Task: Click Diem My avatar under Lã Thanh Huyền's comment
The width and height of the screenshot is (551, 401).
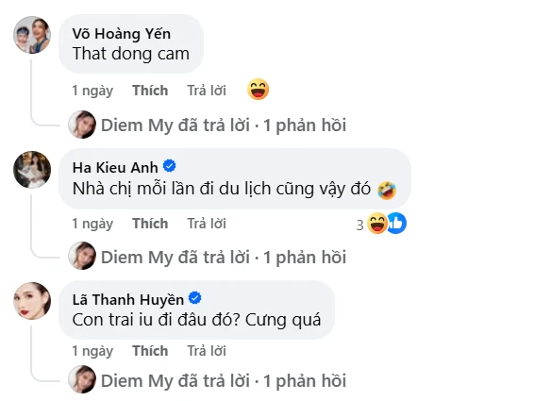Action: pyautogui.click(x=82, y=379)
